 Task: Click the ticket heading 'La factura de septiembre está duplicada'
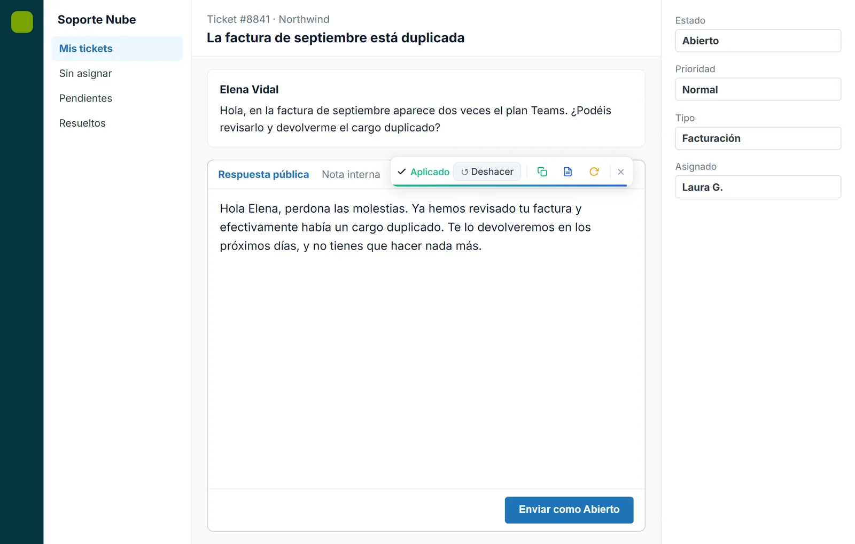coord(336,38)
